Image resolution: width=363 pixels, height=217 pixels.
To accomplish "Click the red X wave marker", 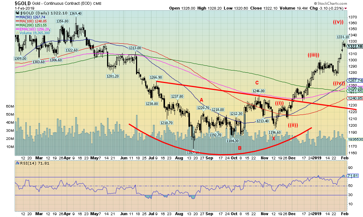I will [273, 138].
